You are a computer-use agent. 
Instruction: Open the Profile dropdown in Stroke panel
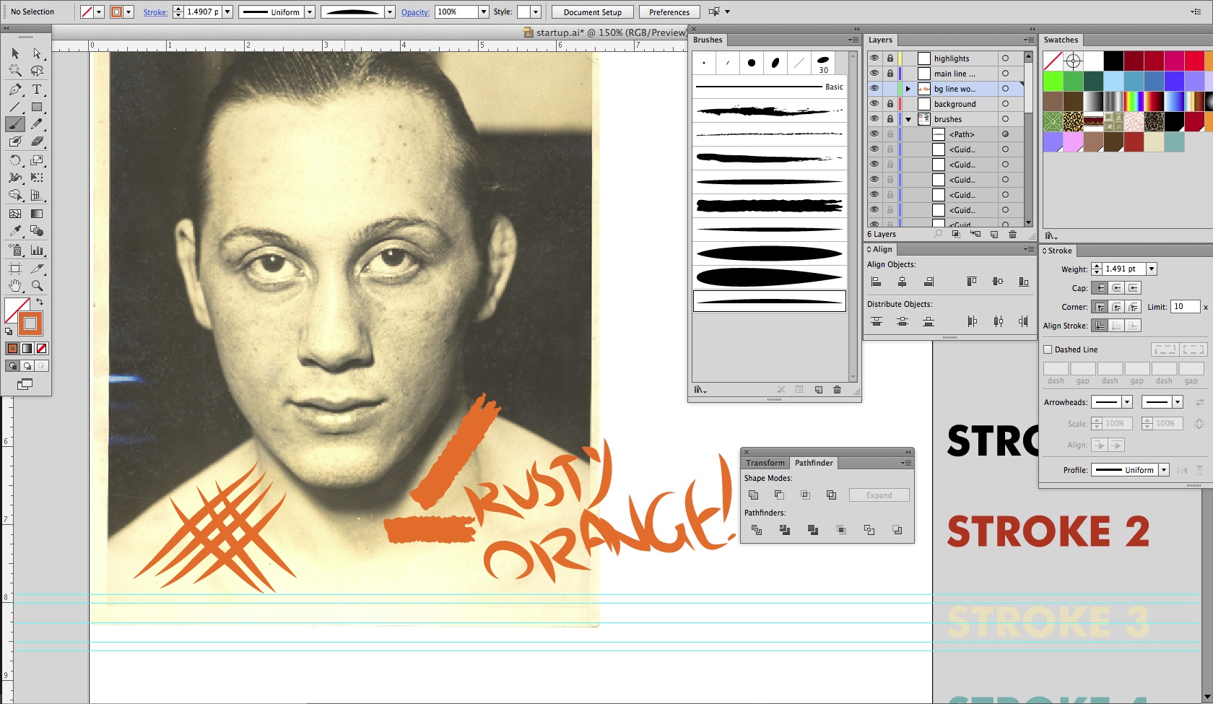point(1164,470)
